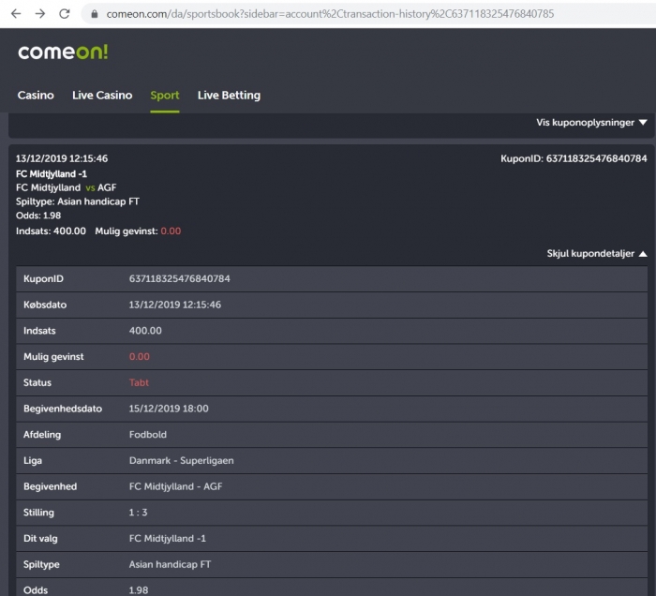Click the Indsats table value 400.00
The image size is (656, 596).
(x=145, y=331)
